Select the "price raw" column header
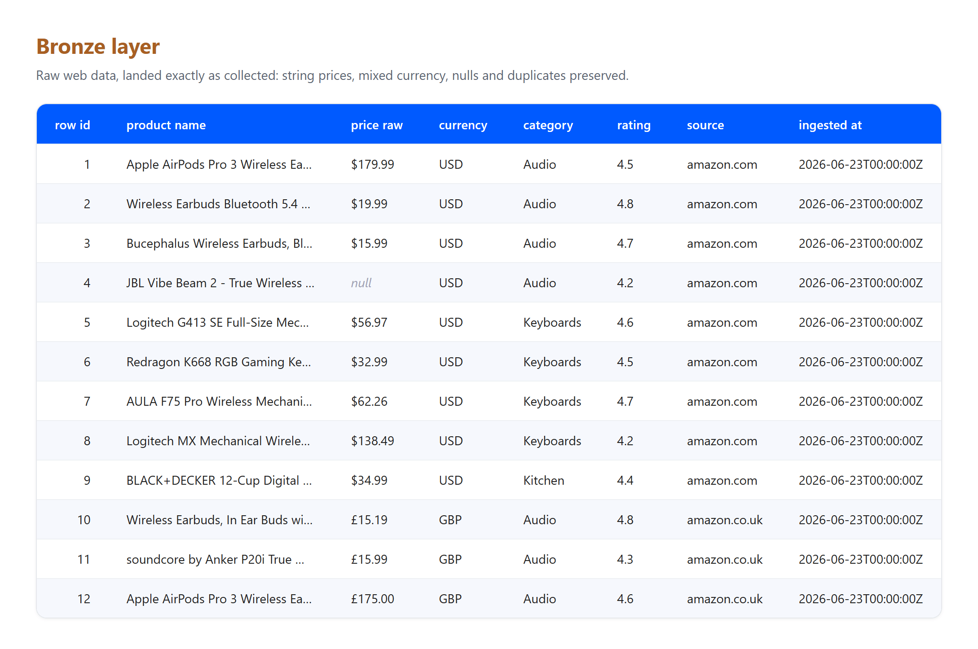This screenshot has height=649, width=978. 377,125
